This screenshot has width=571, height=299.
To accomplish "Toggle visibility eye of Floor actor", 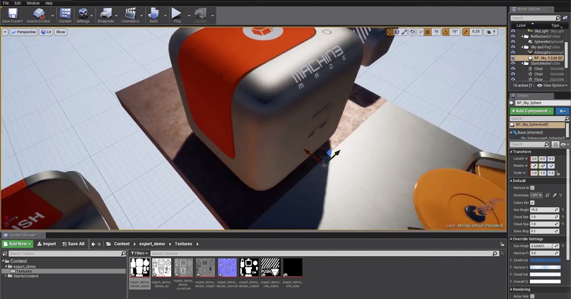I will 513,79.
